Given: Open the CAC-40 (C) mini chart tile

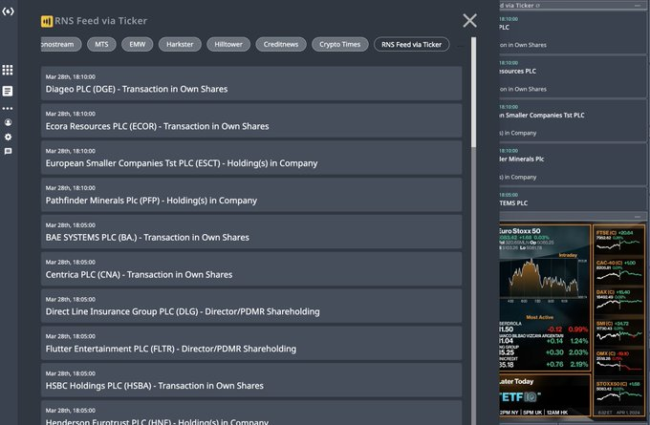Looking at the screenshot, I should pos(618,270).
